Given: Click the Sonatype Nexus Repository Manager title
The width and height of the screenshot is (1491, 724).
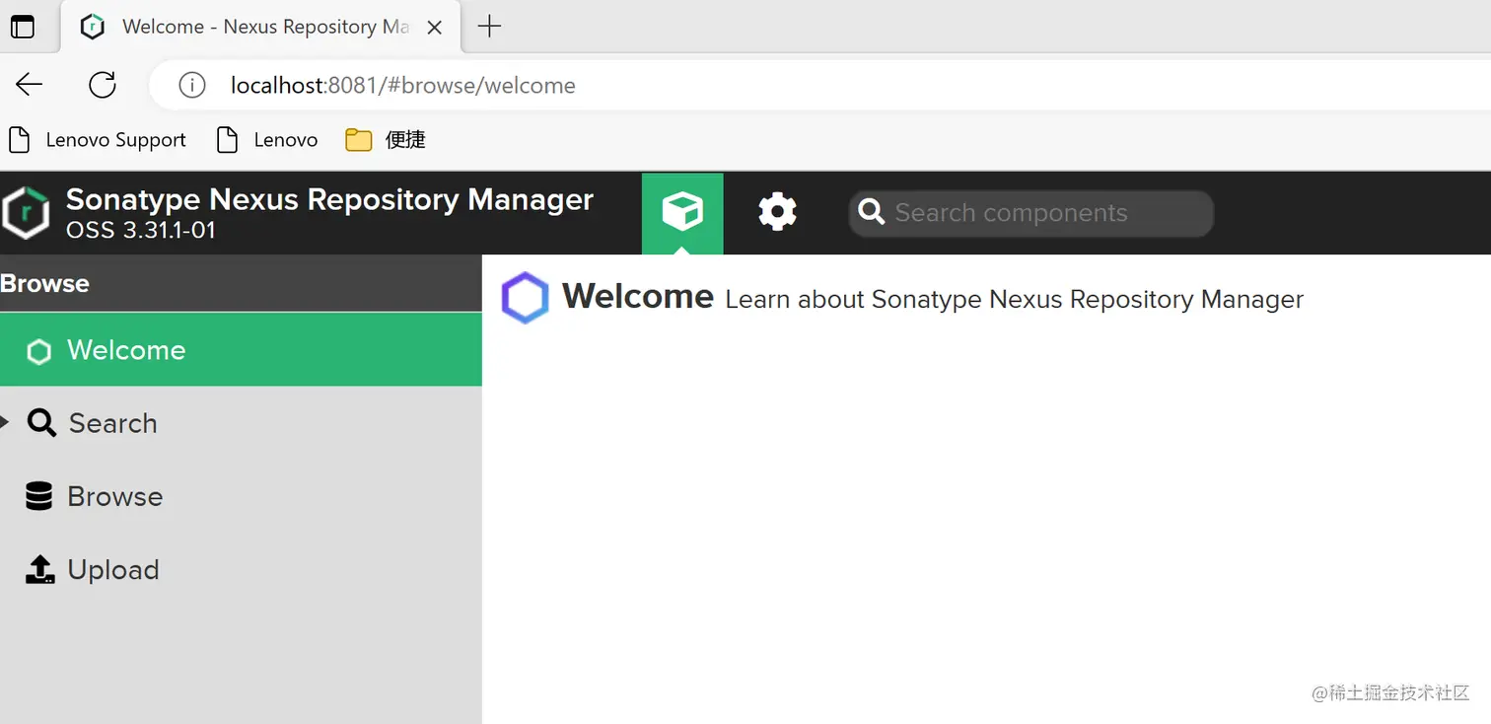Looking at the screenshot, I should pos(329,199).
